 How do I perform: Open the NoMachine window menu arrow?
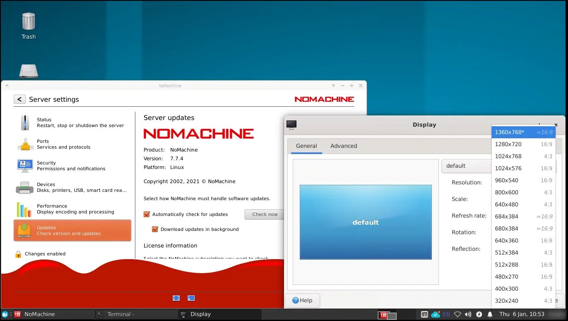(x=7, y=86)
